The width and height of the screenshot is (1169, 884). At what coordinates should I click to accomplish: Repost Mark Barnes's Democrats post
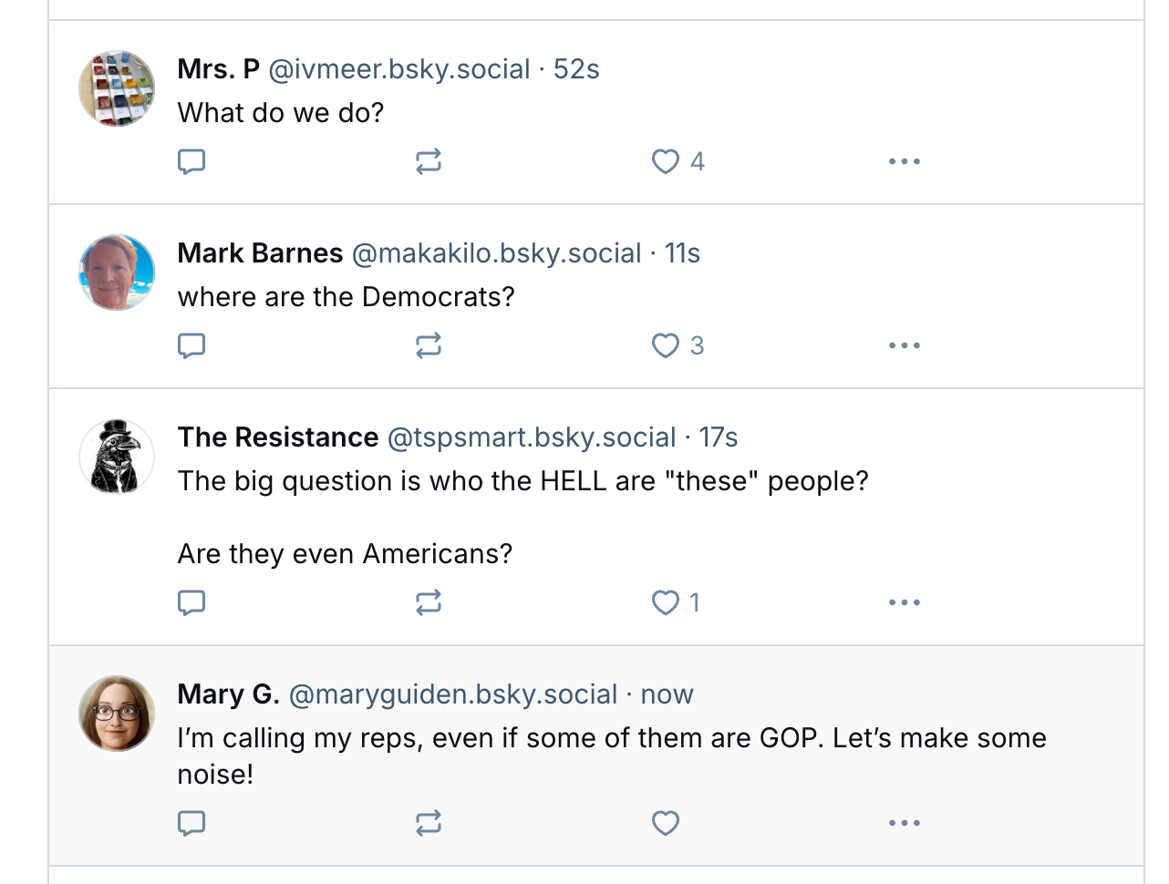click(429, 345)
